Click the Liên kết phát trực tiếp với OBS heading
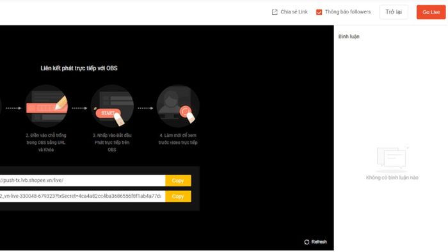This screenshot has width=448, height=252. coord(79,68)
